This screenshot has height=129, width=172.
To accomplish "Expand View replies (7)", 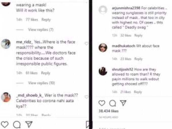I will 41,30.
